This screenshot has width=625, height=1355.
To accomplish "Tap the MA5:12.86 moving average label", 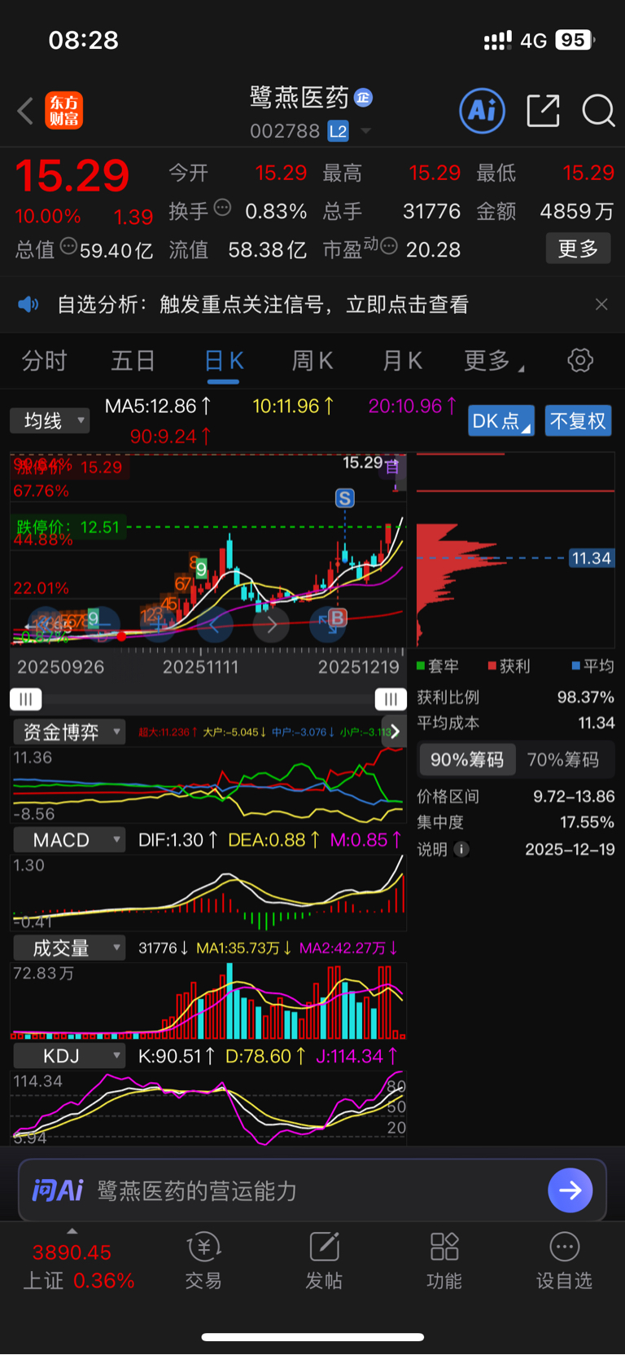I will [158, 406].
